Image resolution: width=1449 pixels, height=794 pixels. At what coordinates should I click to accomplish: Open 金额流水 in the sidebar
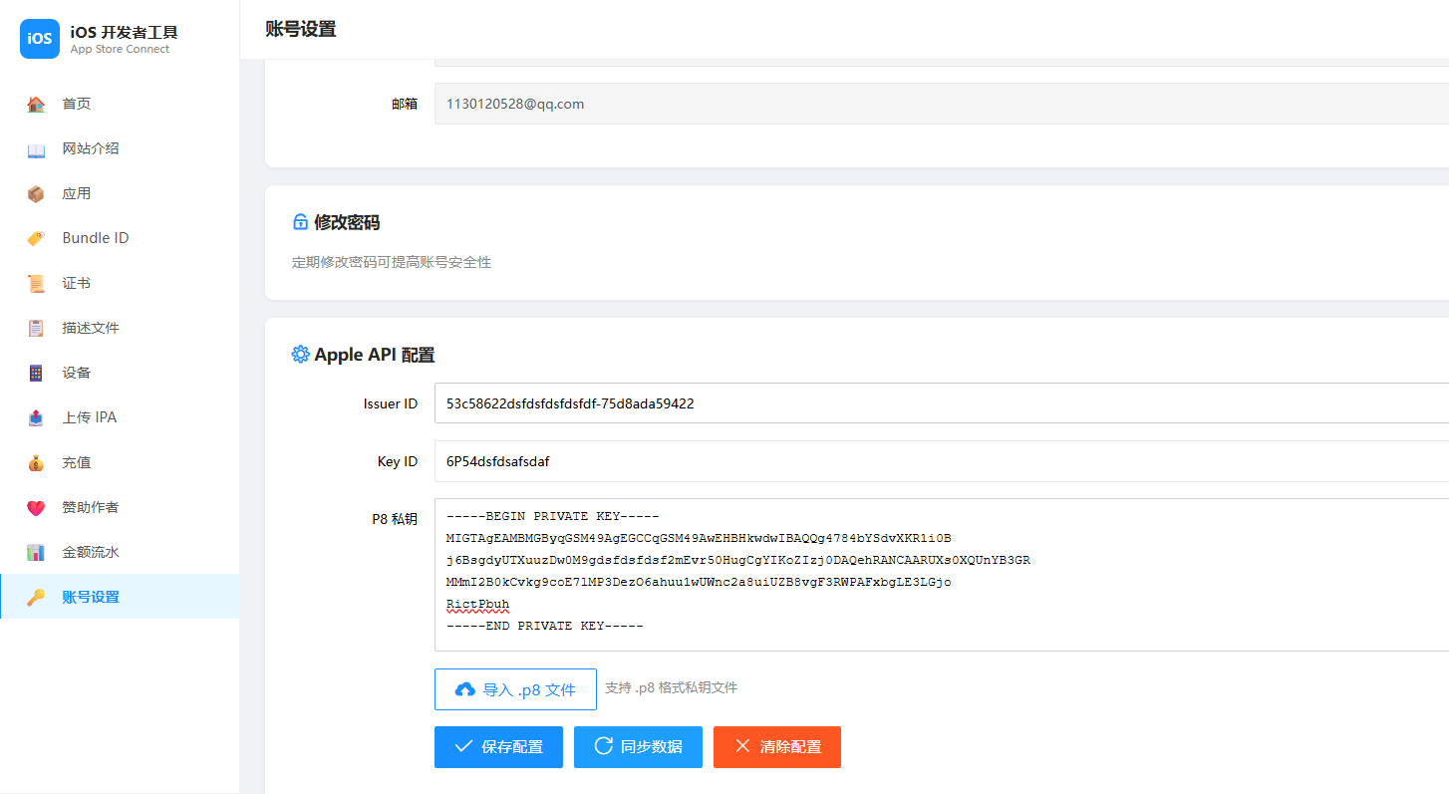pyautogui.click(x=120, y=552)
